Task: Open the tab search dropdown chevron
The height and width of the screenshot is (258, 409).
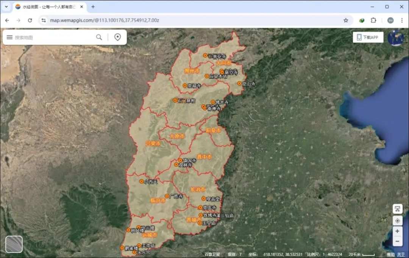Action: pos(6,7)
